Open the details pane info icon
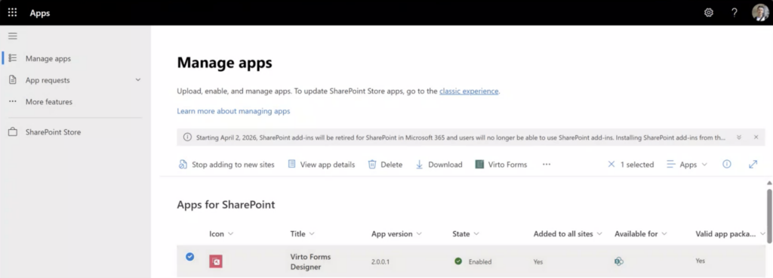The image size is (773, 278). 727,164
